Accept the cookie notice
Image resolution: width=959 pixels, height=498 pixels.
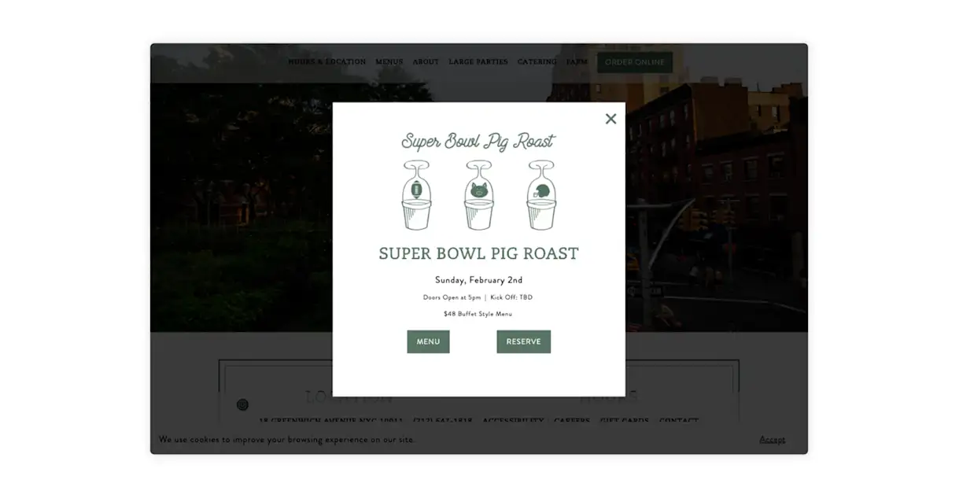[x=772, y=439]
